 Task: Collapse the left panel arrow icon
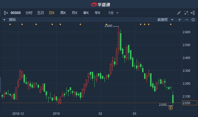point(6,13)
